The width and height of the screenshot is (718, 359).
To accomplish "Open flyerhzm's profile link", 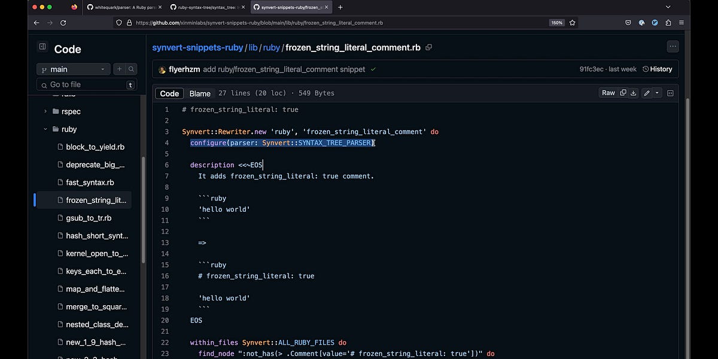I will tap(184, 69).
